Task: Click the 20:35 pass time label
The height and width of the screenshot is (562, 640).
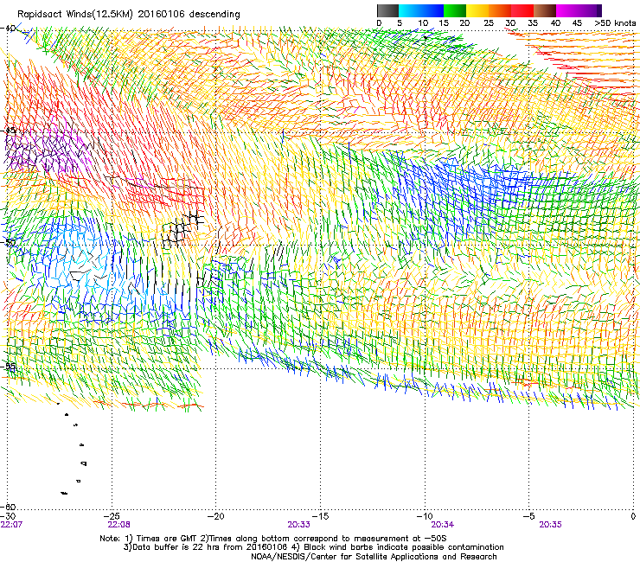Action: 550,525
